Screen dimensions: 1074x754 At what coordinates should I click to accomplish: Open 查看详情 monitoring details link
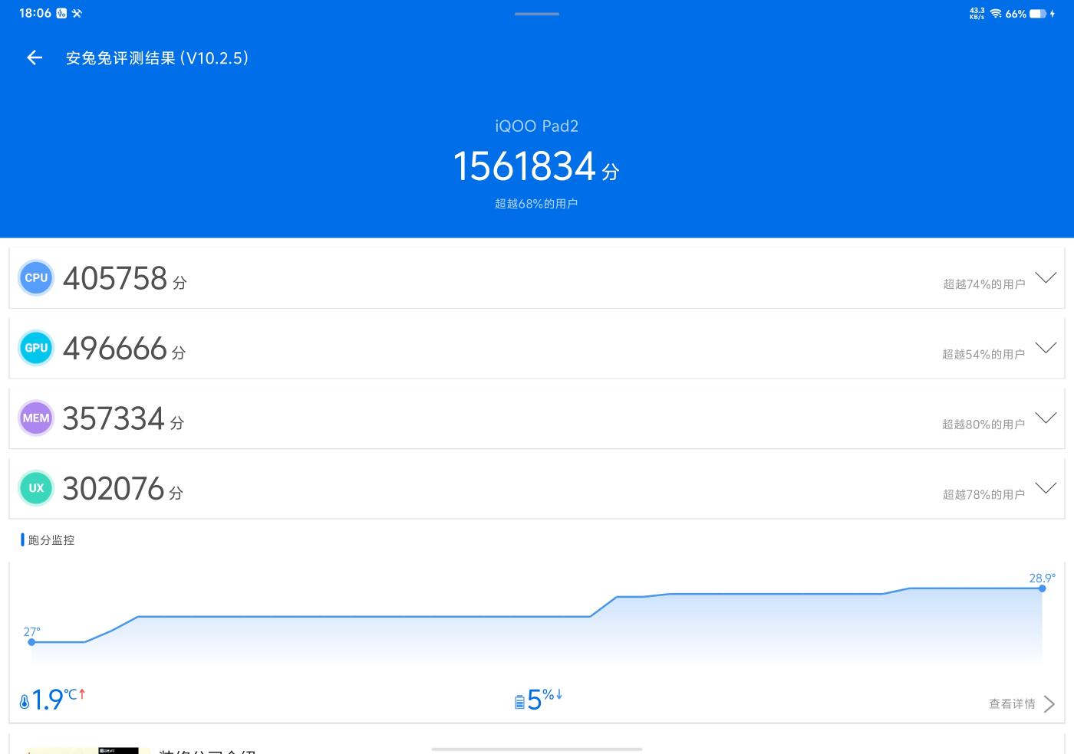[x=1012, y=703]
